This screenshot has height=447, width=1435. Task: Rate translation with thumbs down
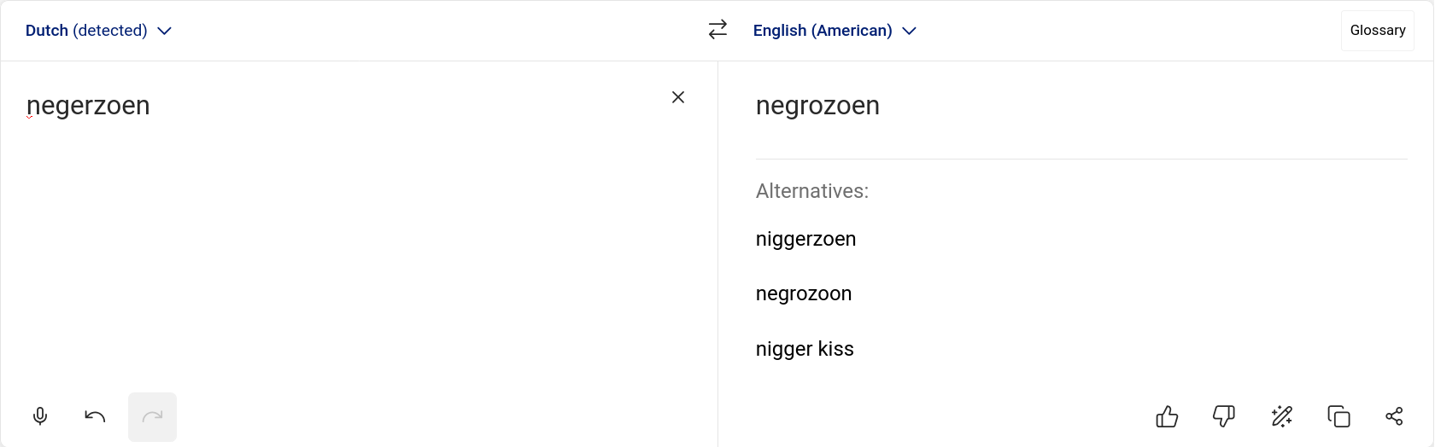point(1224,416)
